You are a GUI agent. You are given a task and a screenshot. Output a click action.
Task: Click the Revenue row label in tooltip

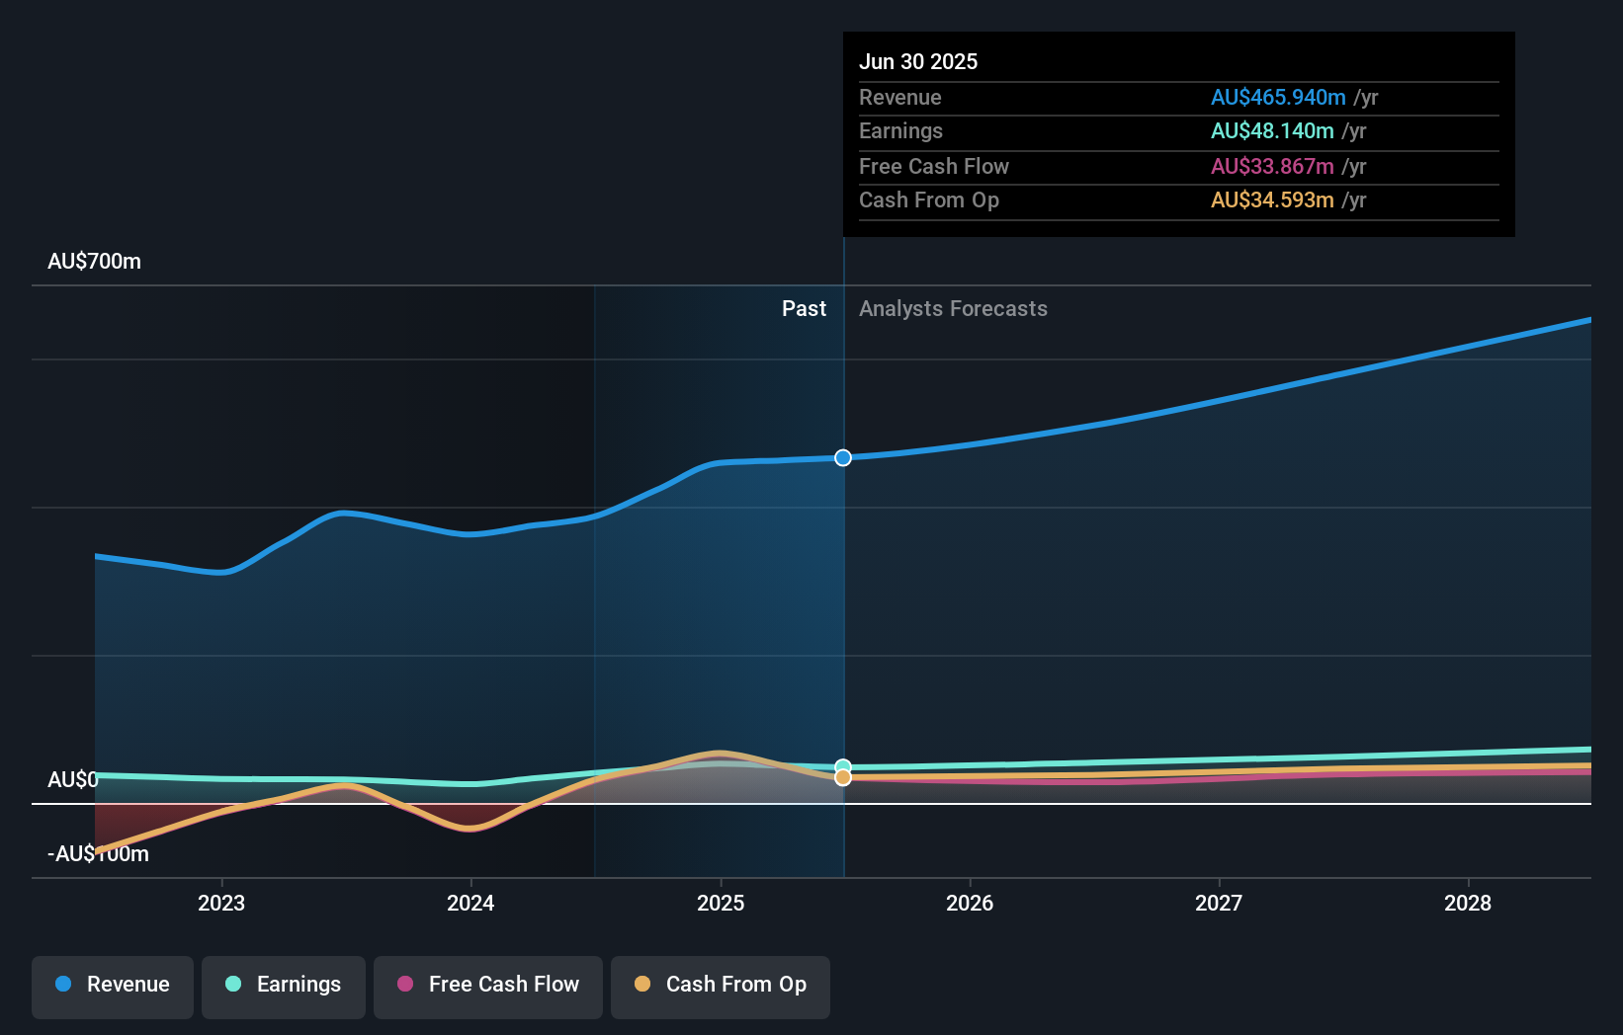pos(899,98)
